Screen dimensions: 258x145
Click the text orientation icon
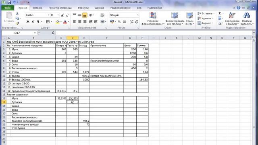pos(91,15)
